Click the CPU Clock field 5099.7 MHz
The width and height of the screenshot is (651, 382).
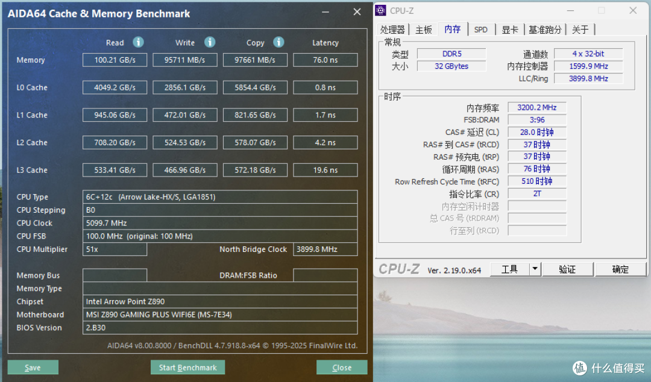coord(220,223)
